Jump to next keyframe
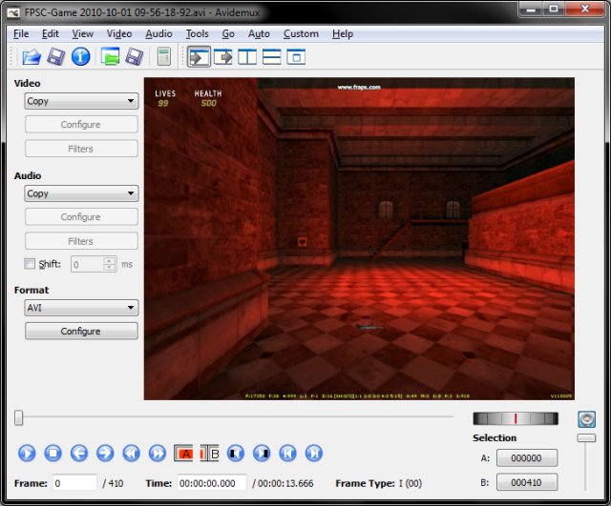Image resolution: width=611 pixels, height=506 pixels. pos(158,453)
